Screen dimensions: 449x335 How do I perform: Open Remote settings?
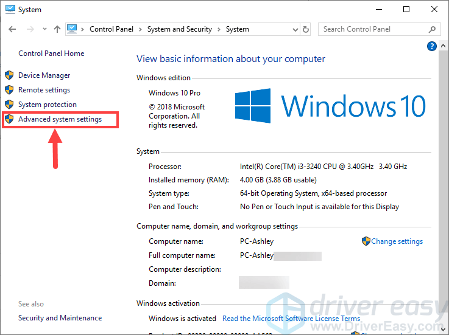pos(44,90)
